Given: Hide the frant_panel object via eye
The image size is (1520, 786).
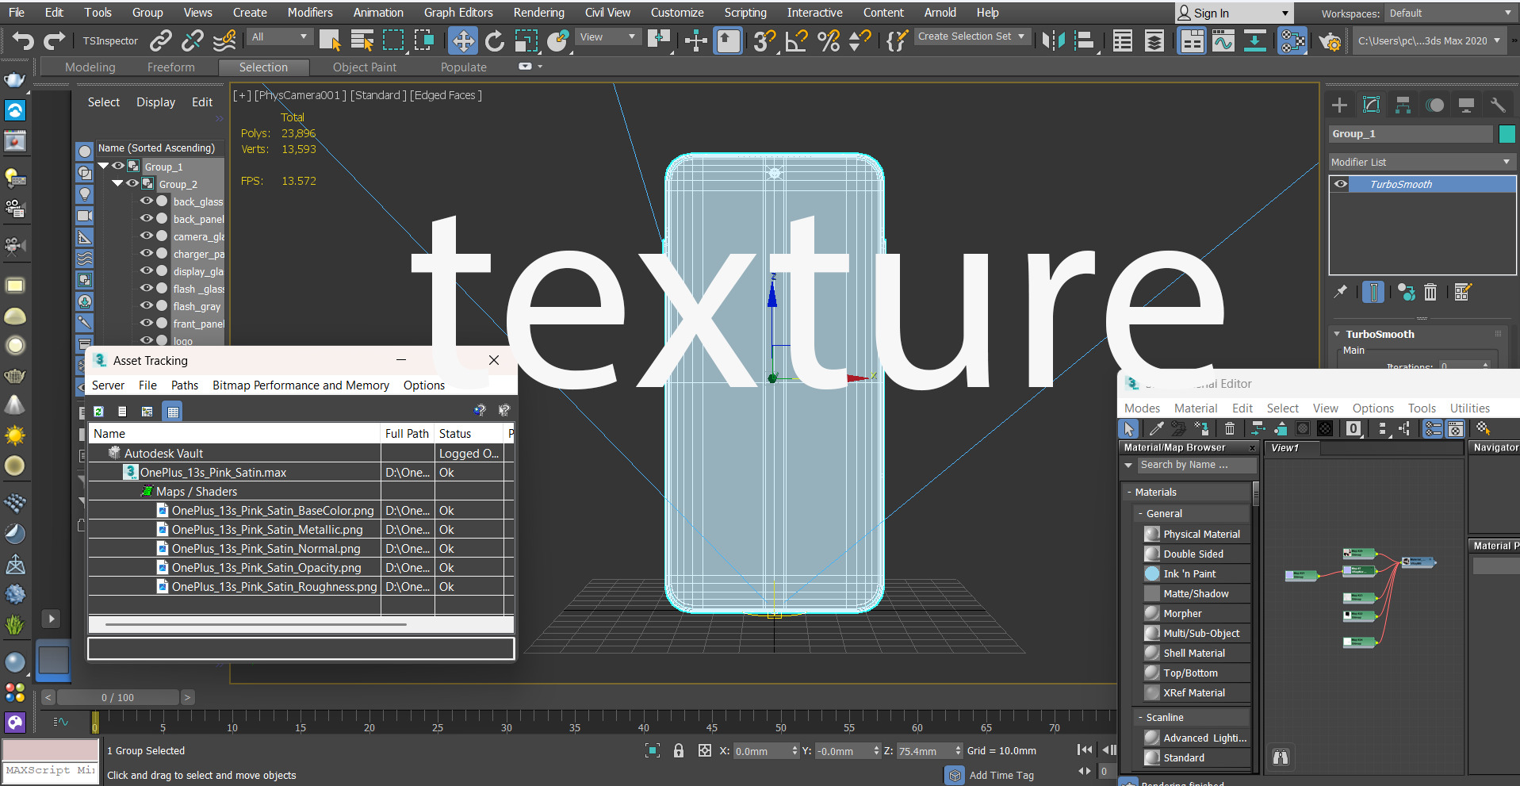Looking at the screenshot, I should click(x=147, y=323).
